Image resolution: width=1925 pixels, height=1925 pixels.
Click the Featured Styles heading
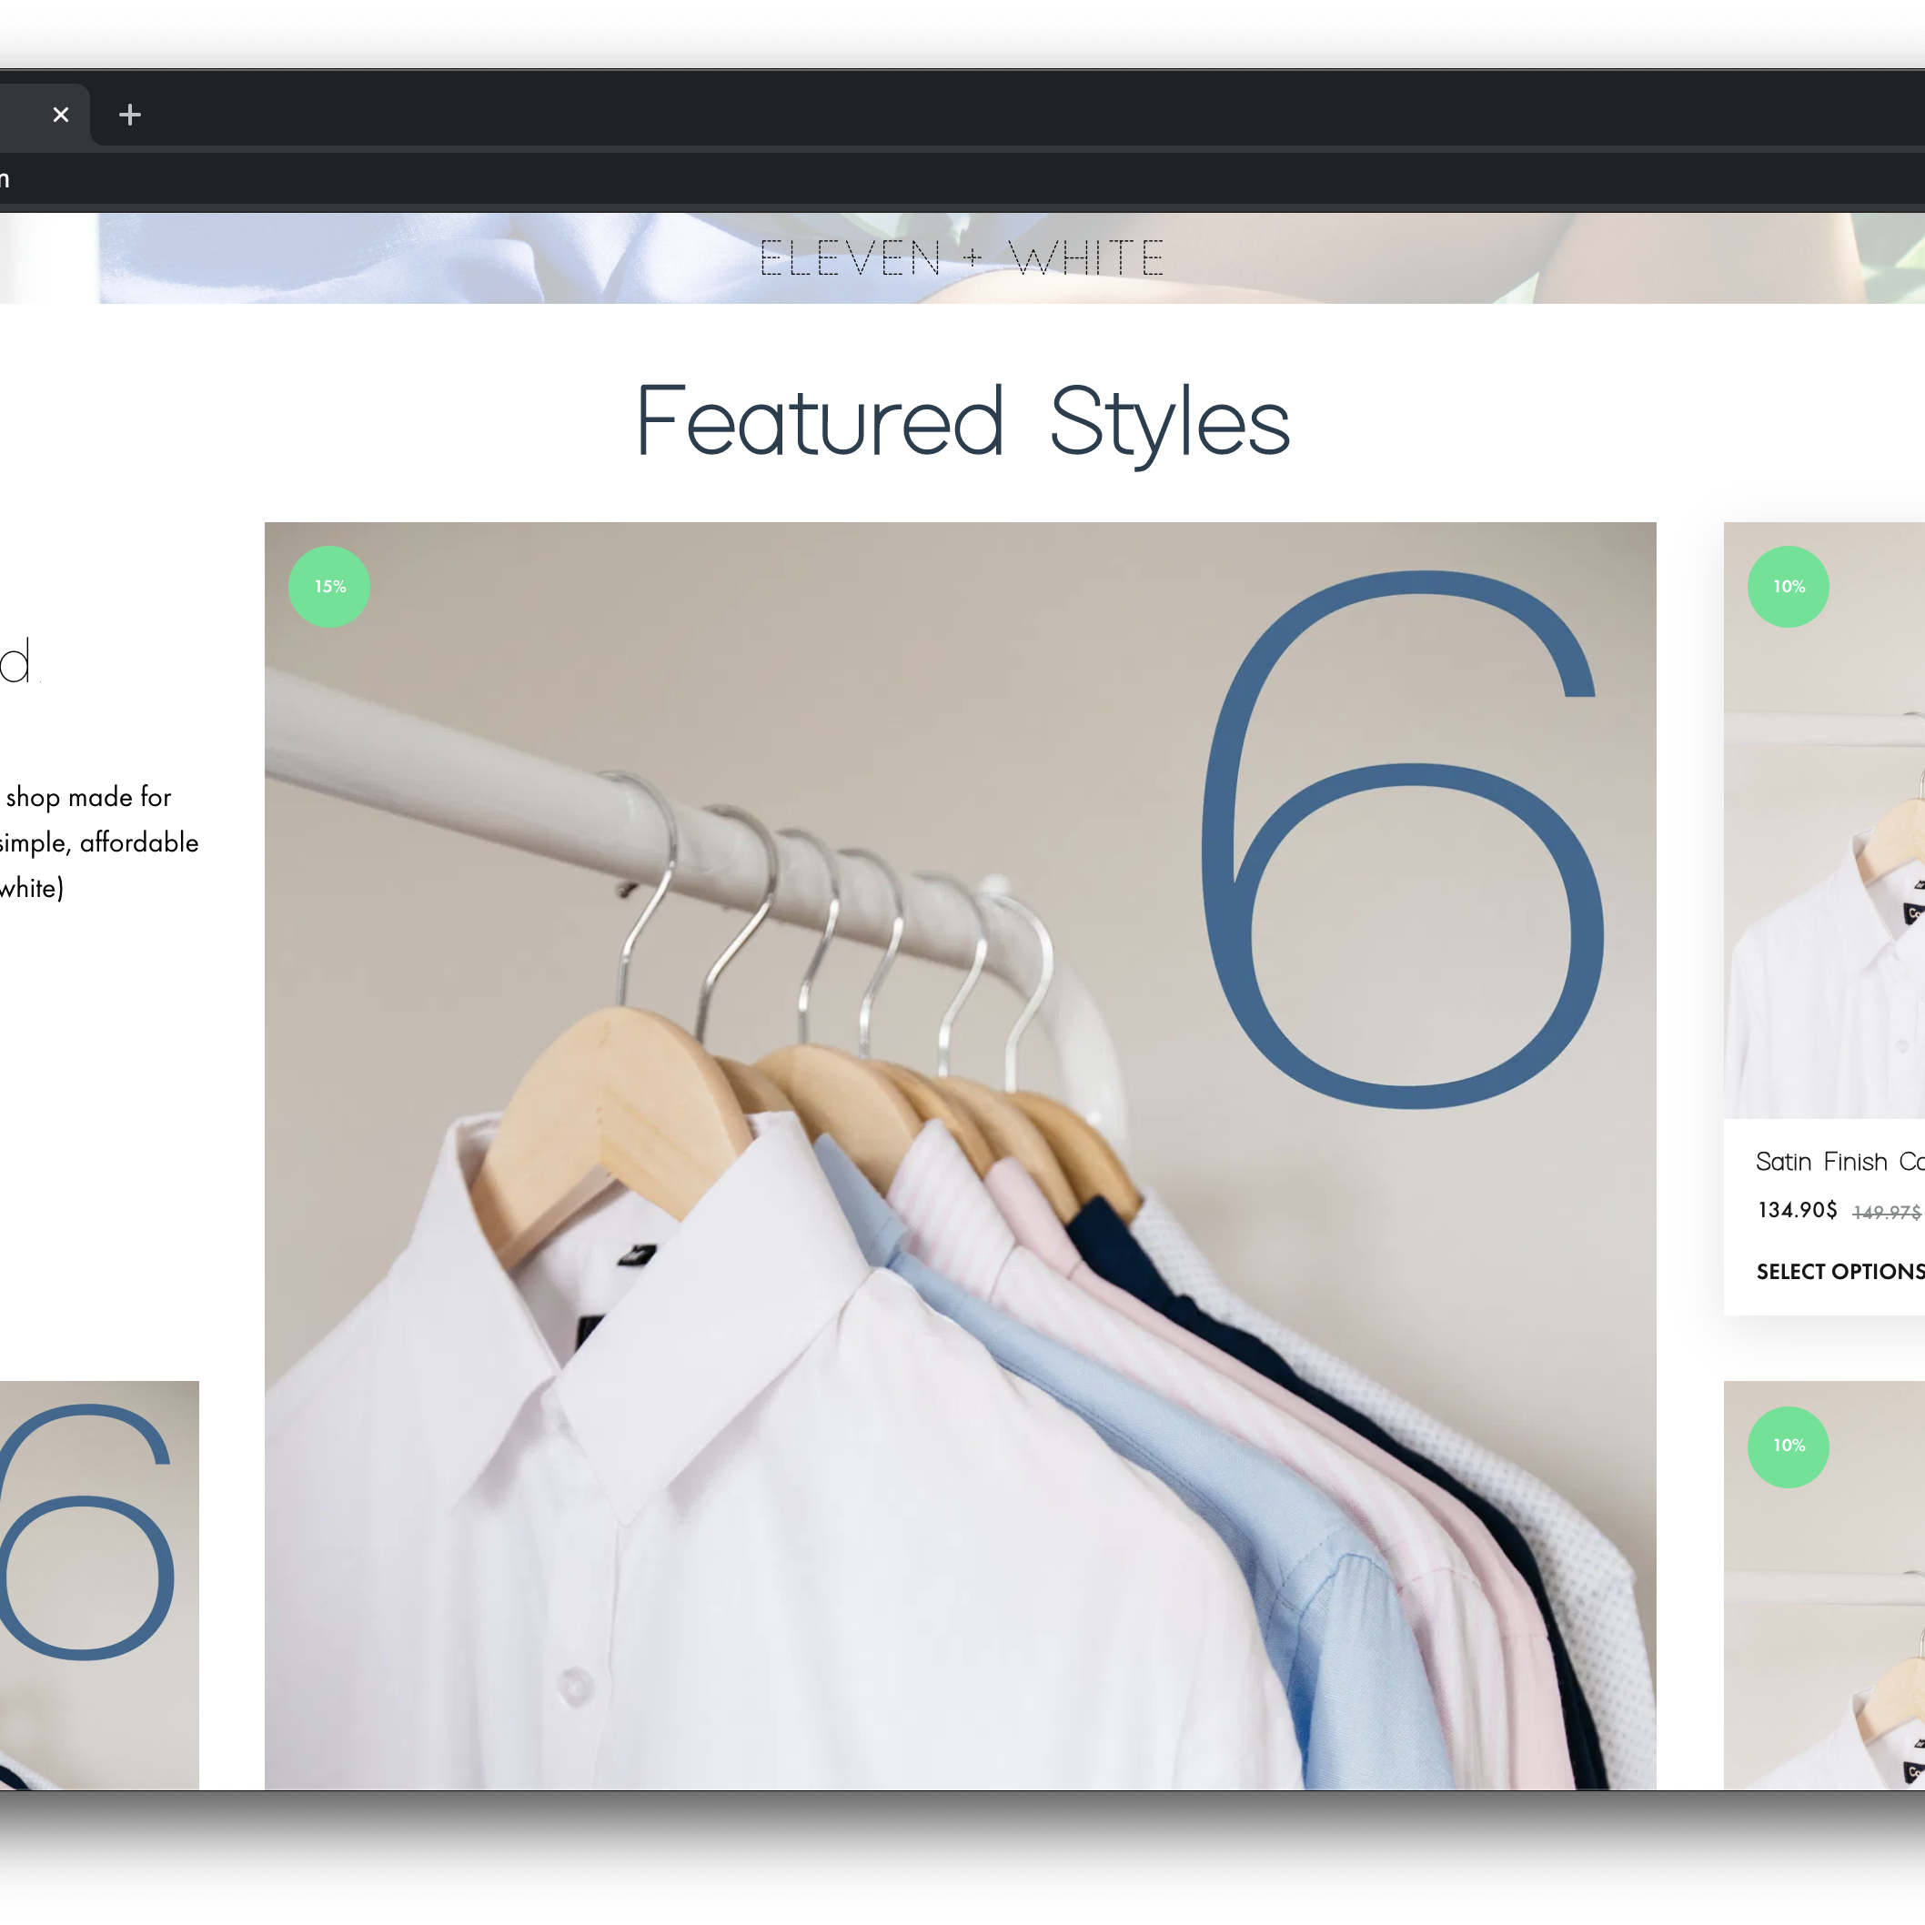click(962, 422)
